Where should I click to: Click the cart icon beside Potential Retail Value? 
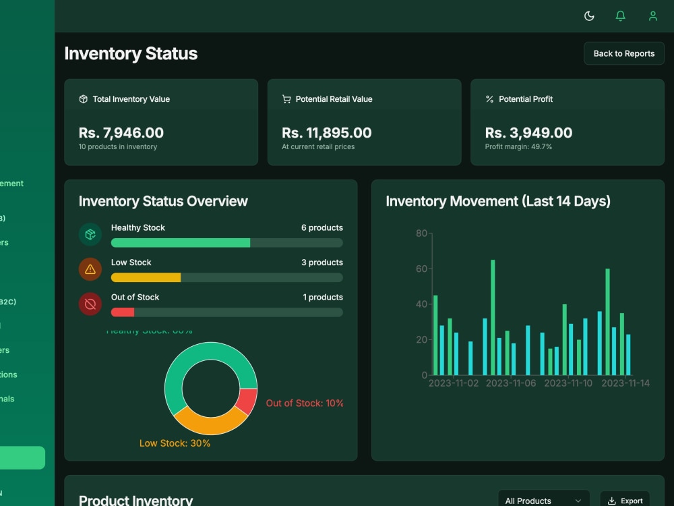click(x=286, y=99)
